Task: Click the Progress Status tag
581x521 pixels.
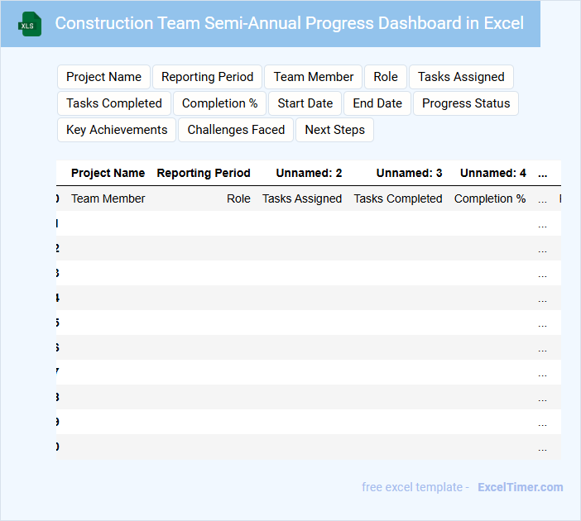Action: [x=466, y=103]
